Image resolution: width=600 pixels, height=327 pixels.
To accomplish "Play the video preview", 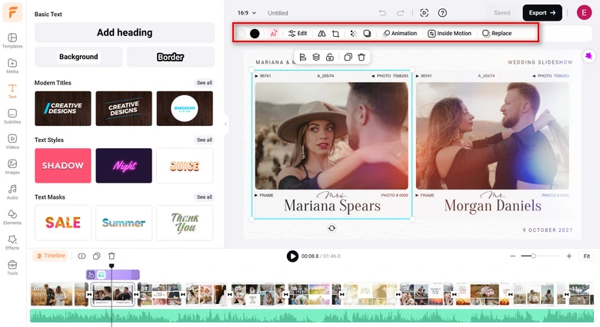I will (292, 256).
